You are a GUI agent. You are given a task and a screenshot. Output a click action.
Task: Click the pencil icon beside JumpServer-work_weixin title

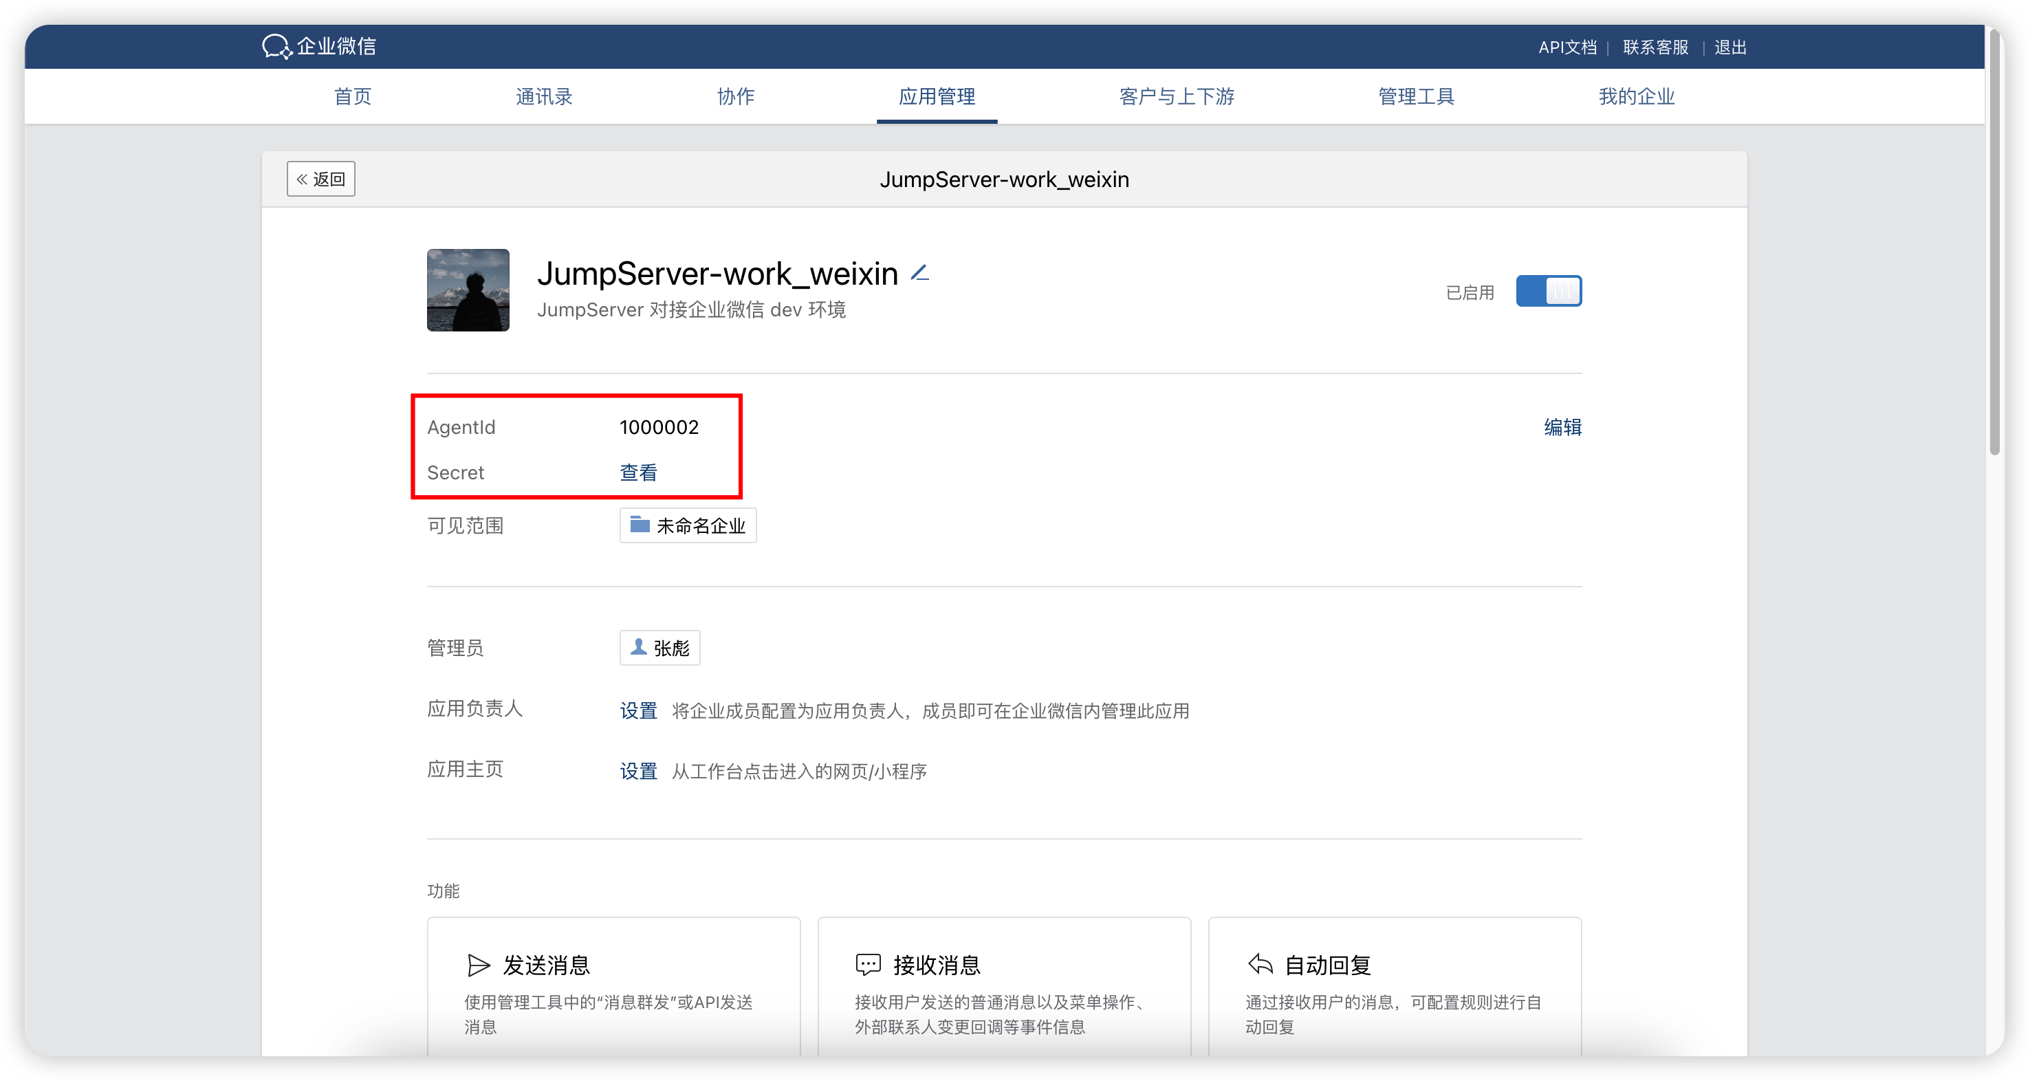click(919, 274)
